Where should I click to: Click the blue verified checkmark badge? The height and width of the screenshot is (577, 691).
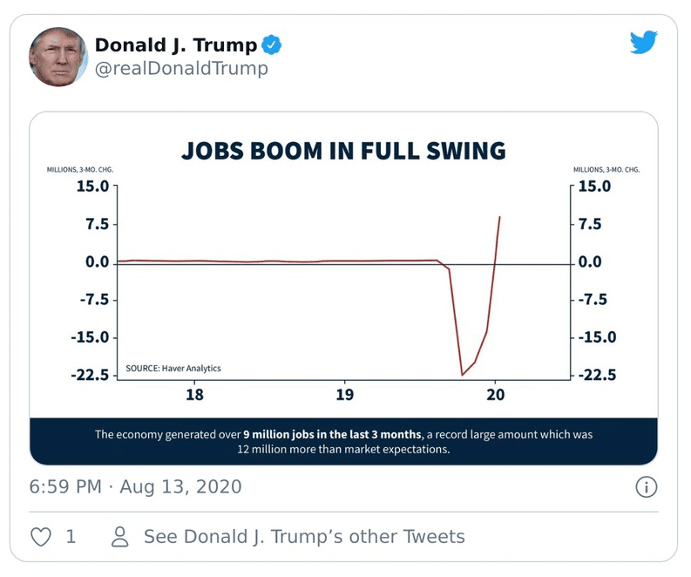272,45
